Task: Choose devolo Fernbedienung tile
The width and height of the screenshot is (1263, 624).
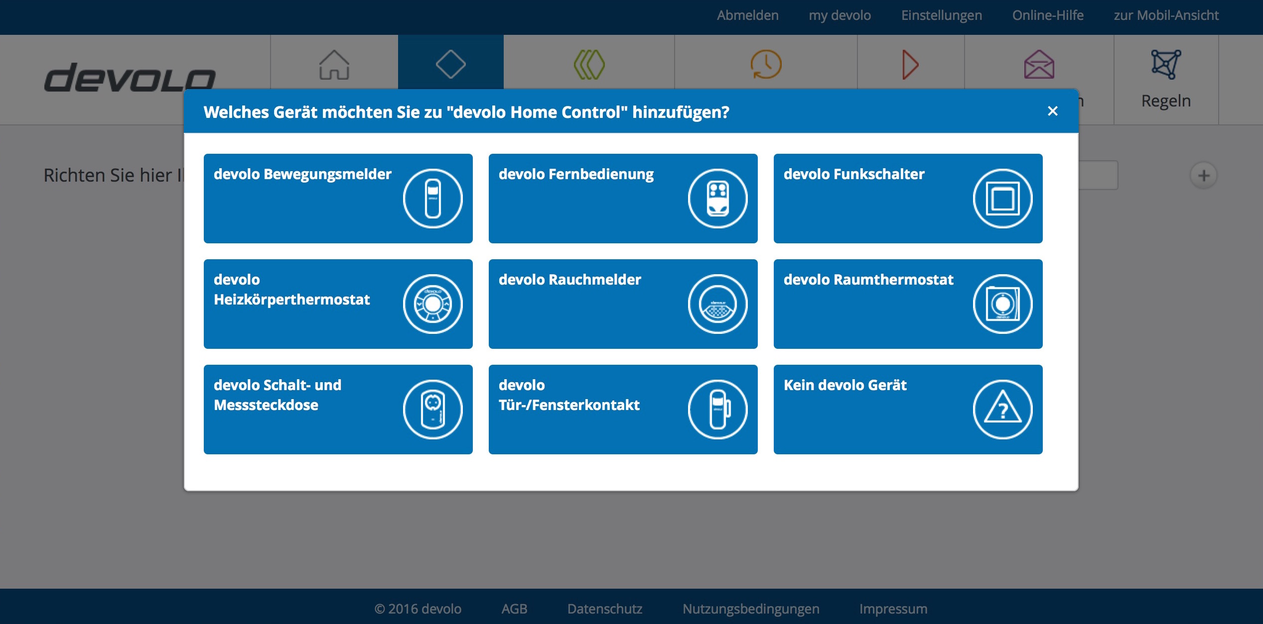Action: pyautogui.click(x=623, y=199)
